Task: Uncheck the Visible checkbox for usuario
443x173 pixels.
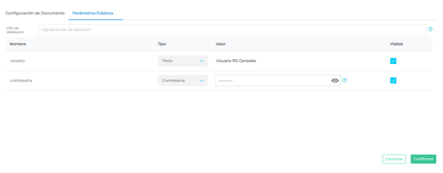Action: click(x=393, y=61)
